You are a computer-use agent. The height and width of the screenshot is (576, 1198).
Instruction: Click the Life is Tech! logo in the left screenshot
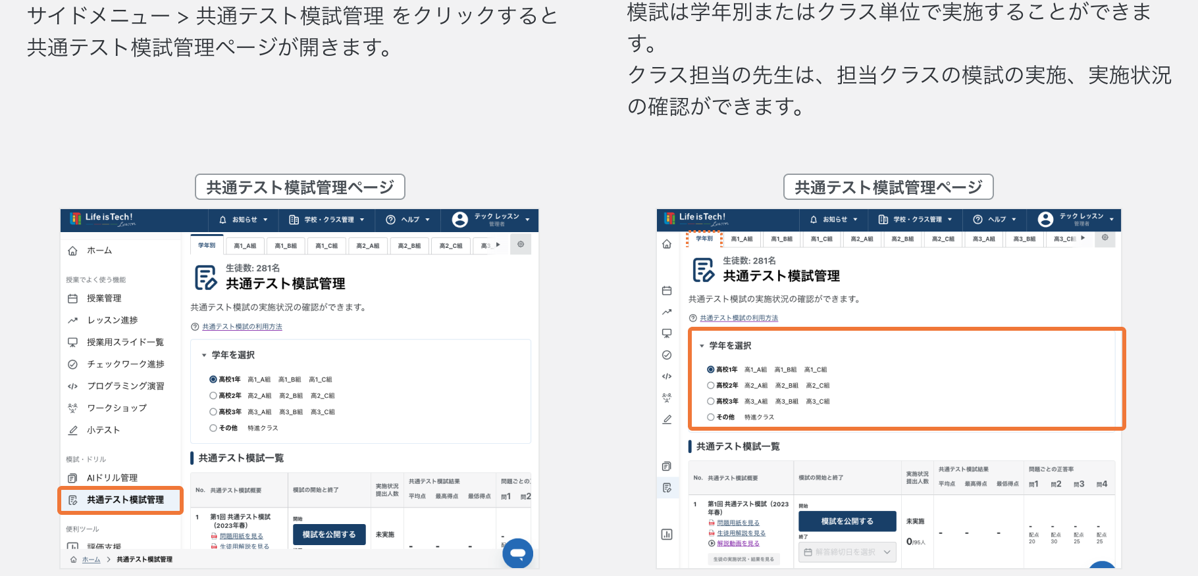point(103,219)
